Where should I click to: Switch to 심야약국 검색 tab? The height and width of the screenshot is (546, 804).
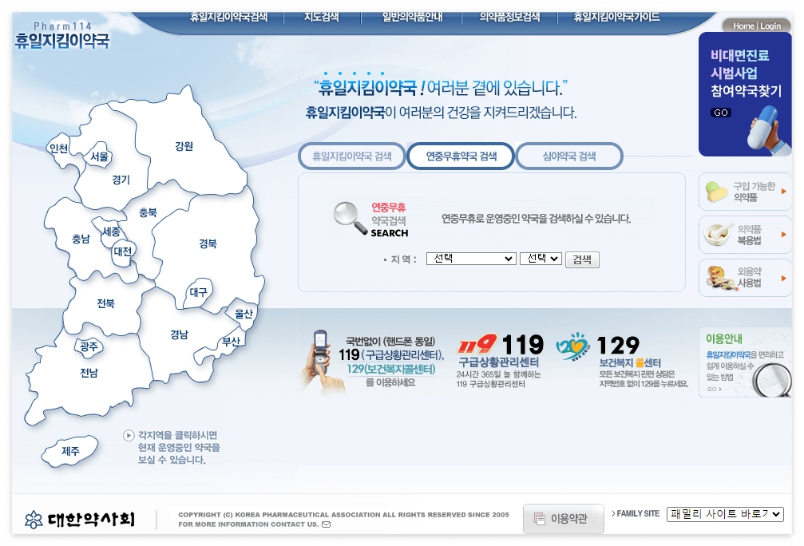coord(569,156)
